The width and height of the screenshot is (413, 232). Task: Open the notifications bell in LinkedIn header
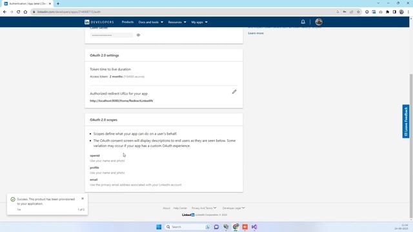[303, 22]
